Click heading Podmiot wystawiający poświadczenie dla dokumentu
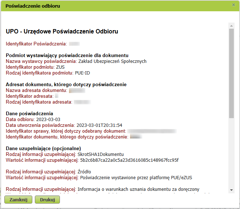240x209 pixels. click(x=67, y=55)
